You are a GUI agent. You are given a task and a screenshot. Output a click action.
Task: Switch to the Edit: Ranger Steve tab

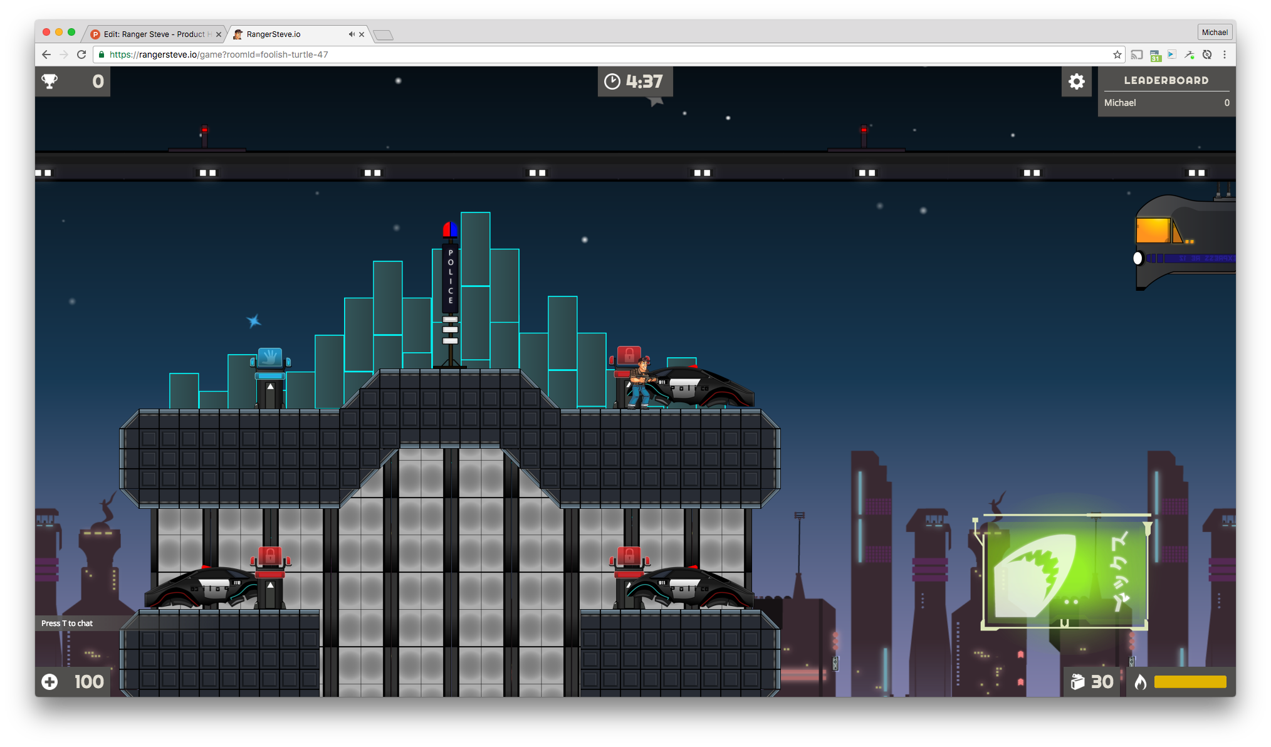[x=154, y=34]
